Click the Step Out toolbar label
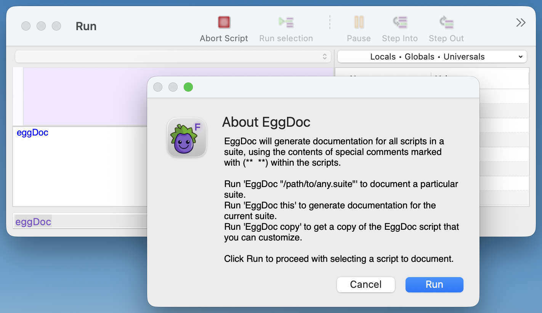 coord(446,38)
